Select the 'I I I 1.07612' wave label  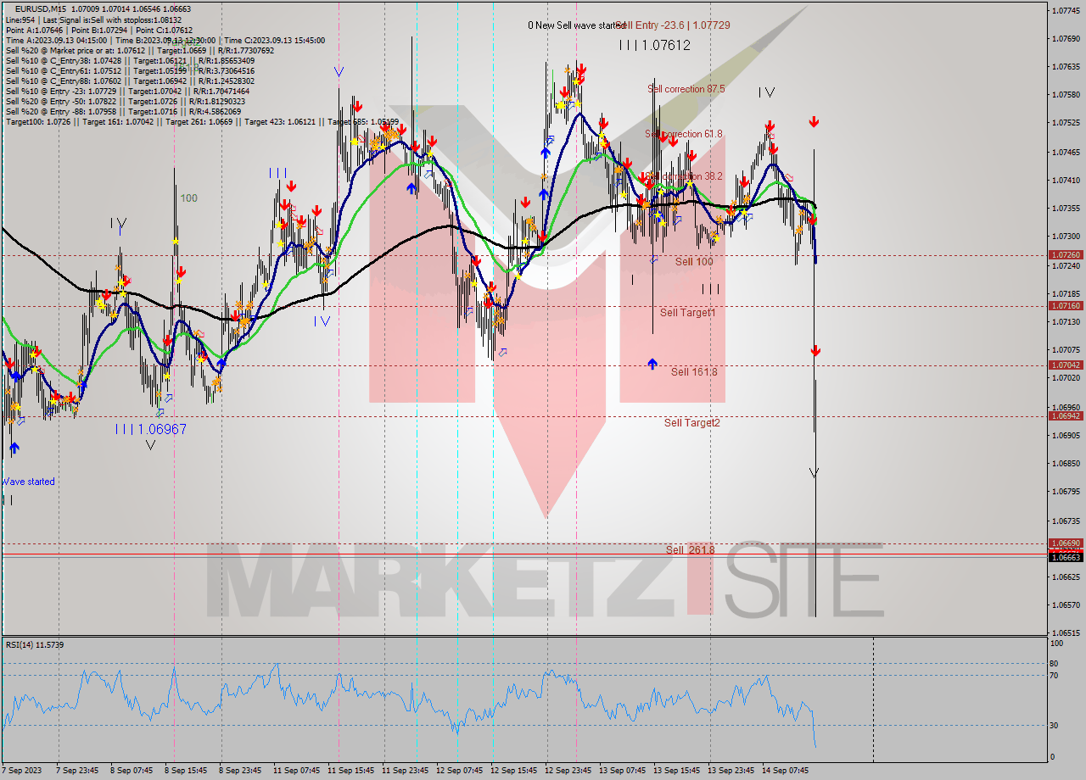point(654,45)
